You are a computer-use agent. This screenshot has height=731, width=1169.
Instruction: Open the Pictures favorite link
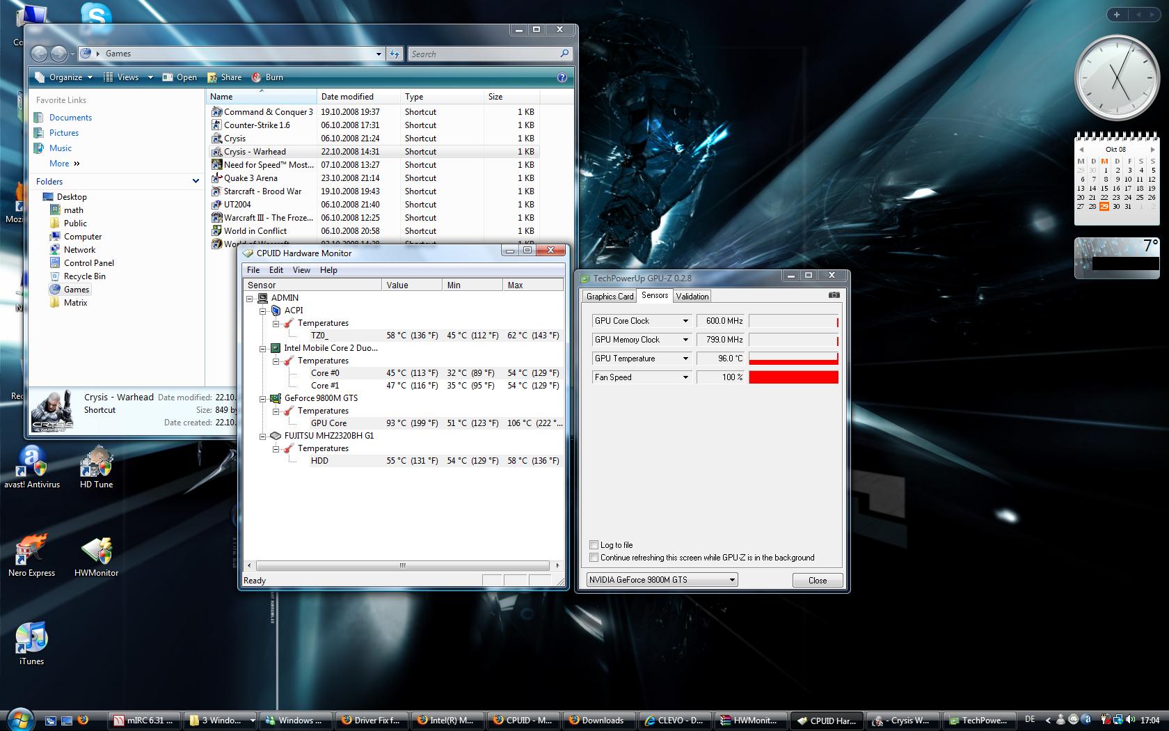(64, 133)
